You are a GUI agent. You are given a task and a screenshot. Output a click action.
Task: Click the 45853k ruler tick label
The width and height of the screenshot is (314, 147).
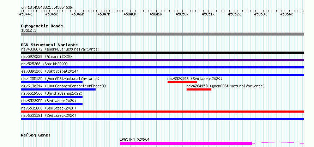[x=260, y=14]
